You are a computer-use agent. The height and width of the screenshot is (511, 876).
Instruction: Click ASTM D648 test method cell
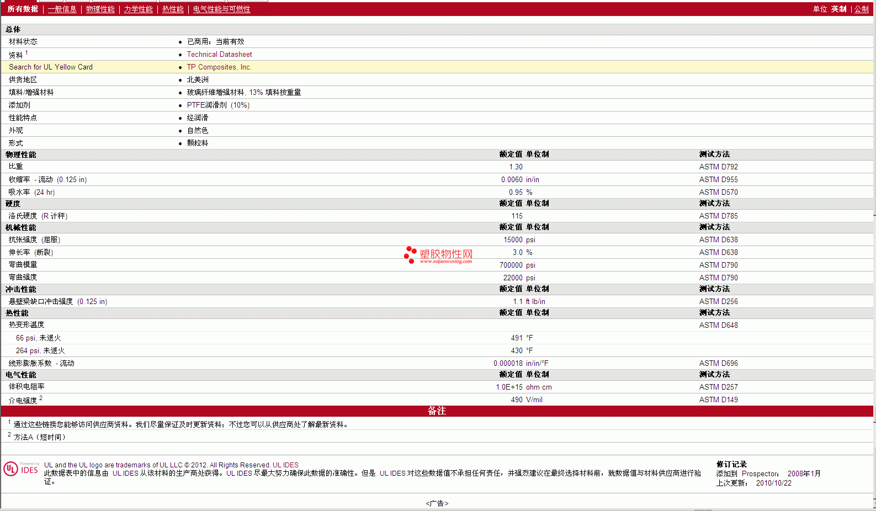tap(718, 325)
